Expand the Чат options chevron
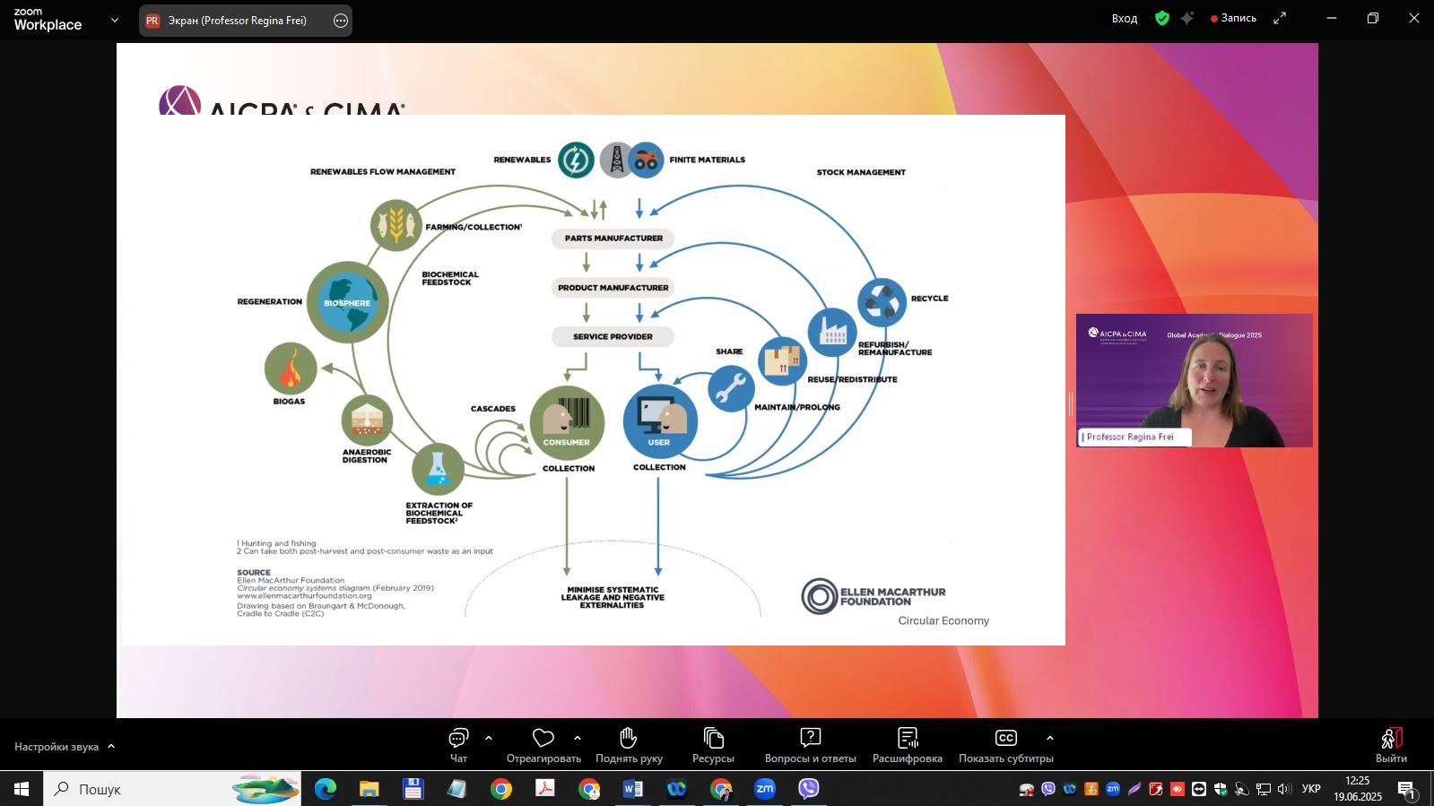 click(x=489, y=738)
